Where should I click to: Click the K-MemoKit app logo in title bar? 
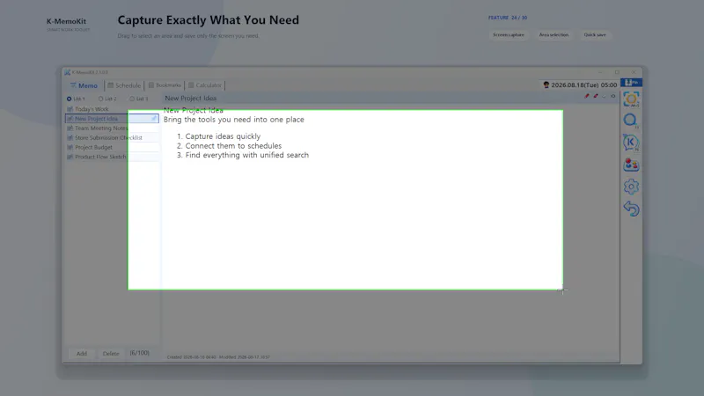pos(68,72)
